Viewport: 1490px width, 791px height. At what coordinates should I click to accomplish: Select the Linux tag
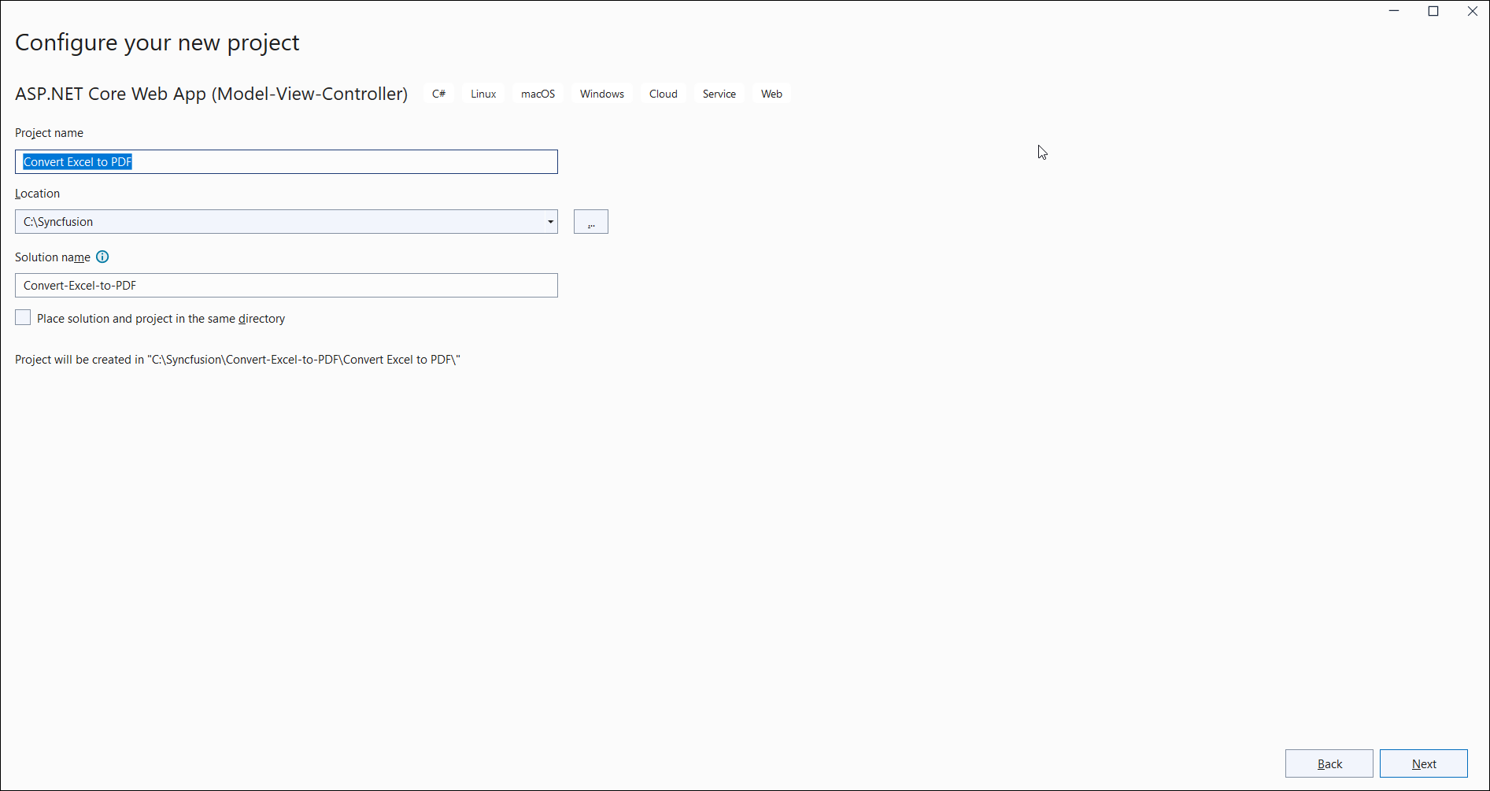point(483,94)
